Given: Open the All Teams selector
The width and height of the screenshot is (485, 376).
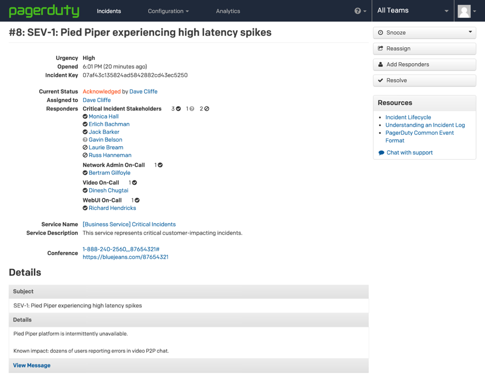Looking at the screenshot, I should (412, 10).
